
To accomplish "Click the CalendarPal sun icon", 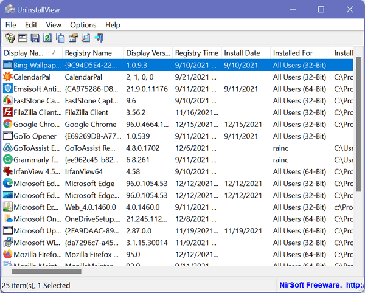I will [x=8, y=77].
